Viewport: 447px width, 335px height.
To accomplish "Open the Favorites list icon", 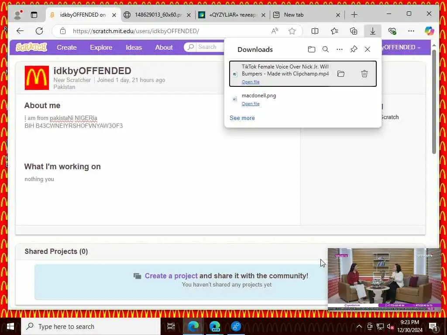I will [334, 31].
